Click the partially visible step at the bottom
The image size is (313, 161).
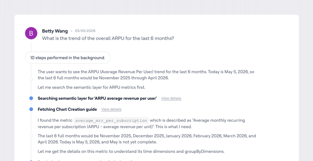(x=98, y=160)
